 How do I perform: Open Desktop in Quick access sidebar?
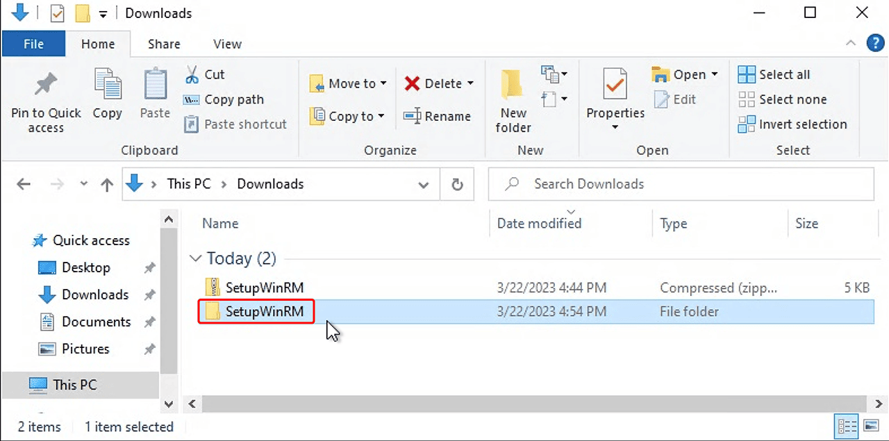click(x=85, y=267)
